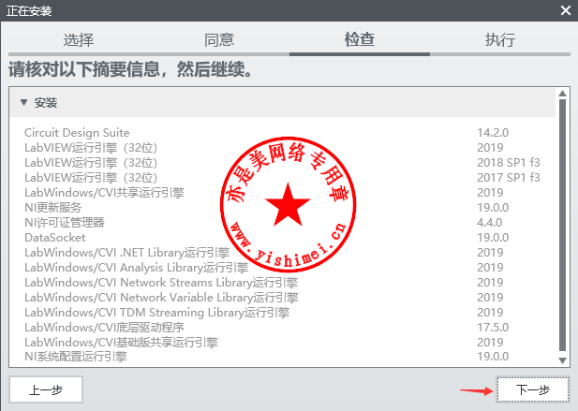The height and width of the screenshot is (411, 578).
Task: Click the 上一步 (Back) button
Action: coord(46,389)
